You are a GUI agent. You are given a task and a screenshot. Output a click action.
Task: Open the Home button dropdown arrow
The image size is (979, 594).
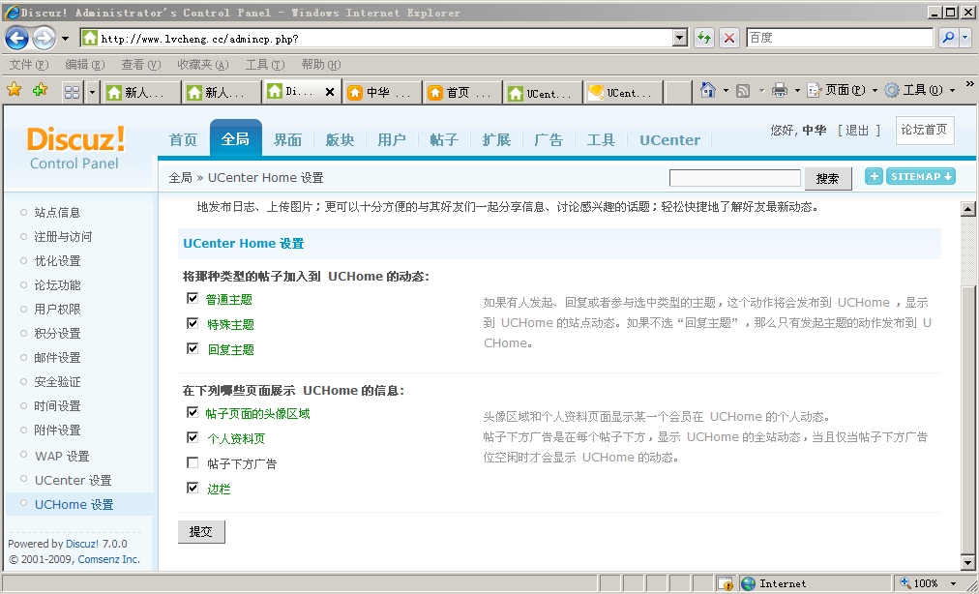[x=726, y=91]
